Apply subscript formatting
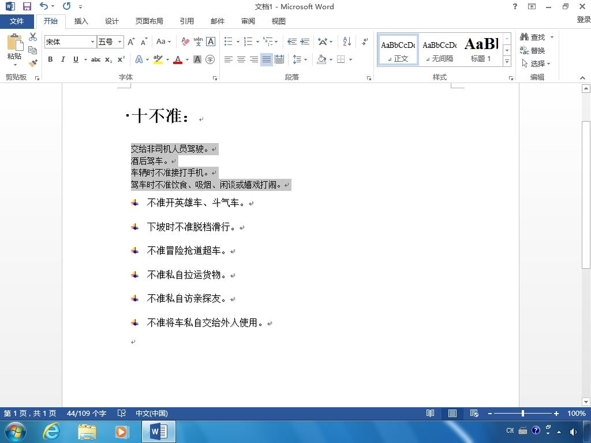 point(109,59)
